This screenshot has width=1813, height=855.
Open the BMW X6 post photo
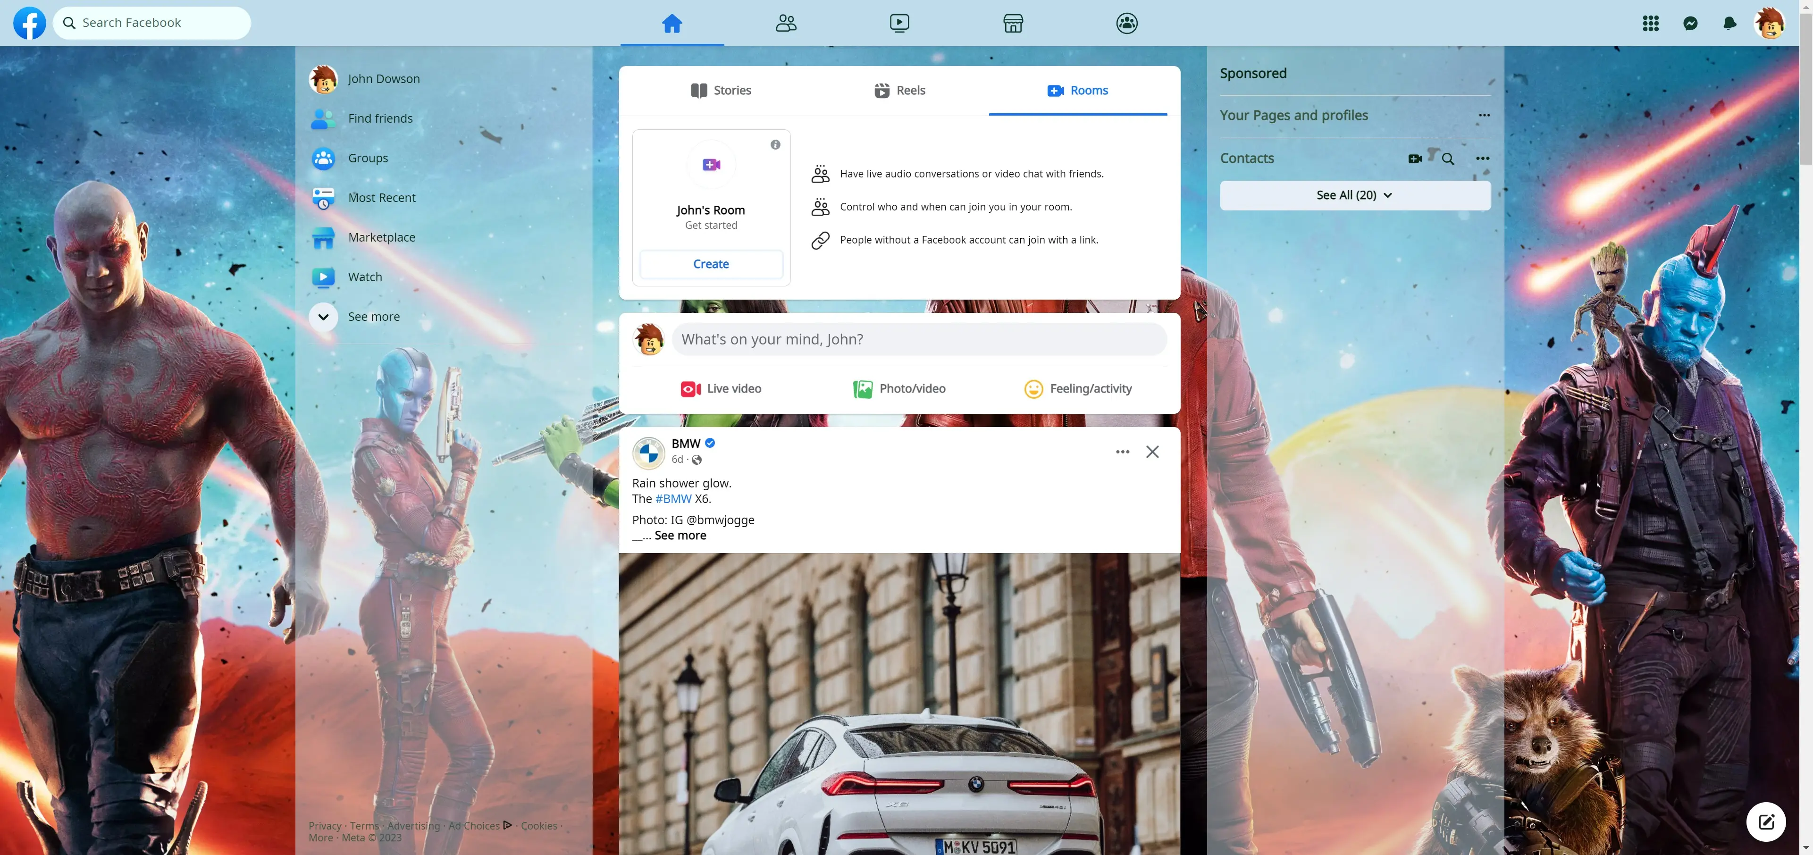click(x=899, y=704)
